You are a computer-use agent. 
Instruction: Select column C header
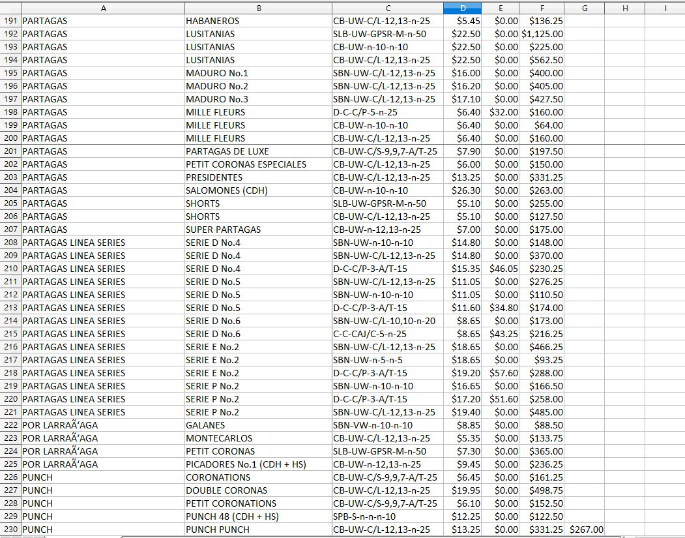pyautogui.click(x=388, y=8)
